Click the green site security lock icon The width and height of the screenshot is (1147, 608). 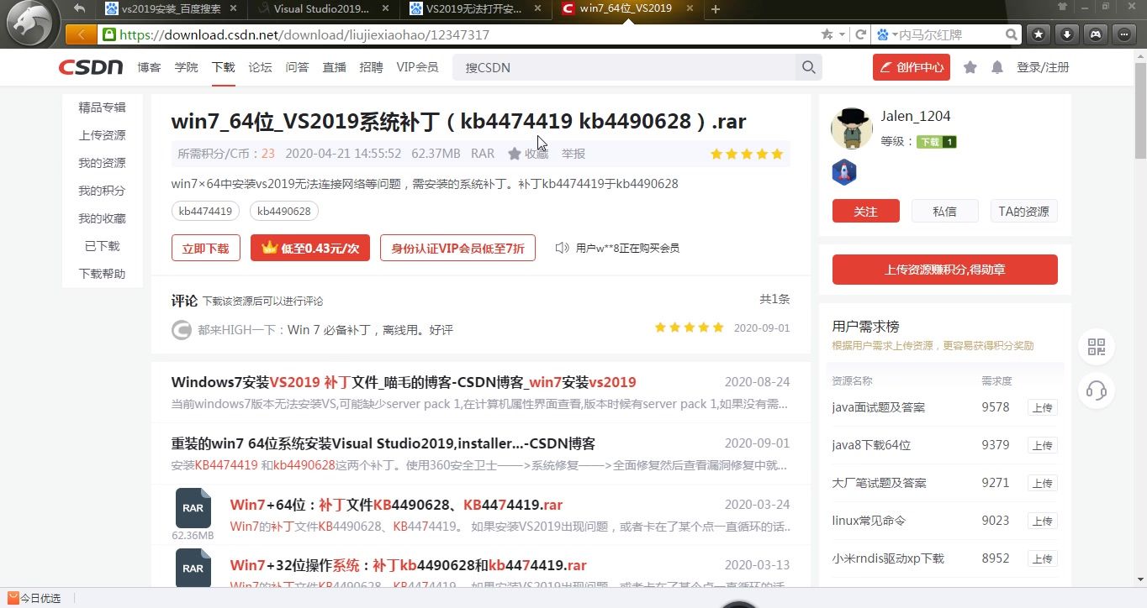tap(108, 34)
